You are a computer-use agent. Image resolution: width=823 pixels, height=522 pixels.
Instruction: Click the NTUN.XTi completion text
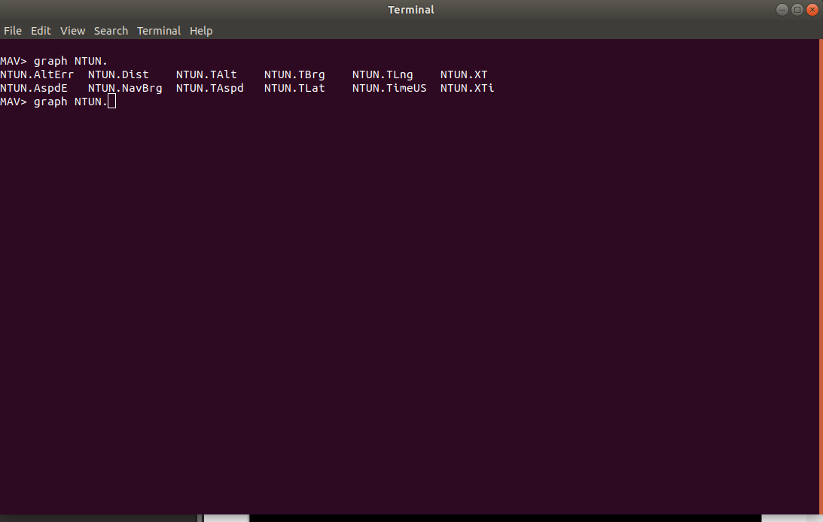467,88
